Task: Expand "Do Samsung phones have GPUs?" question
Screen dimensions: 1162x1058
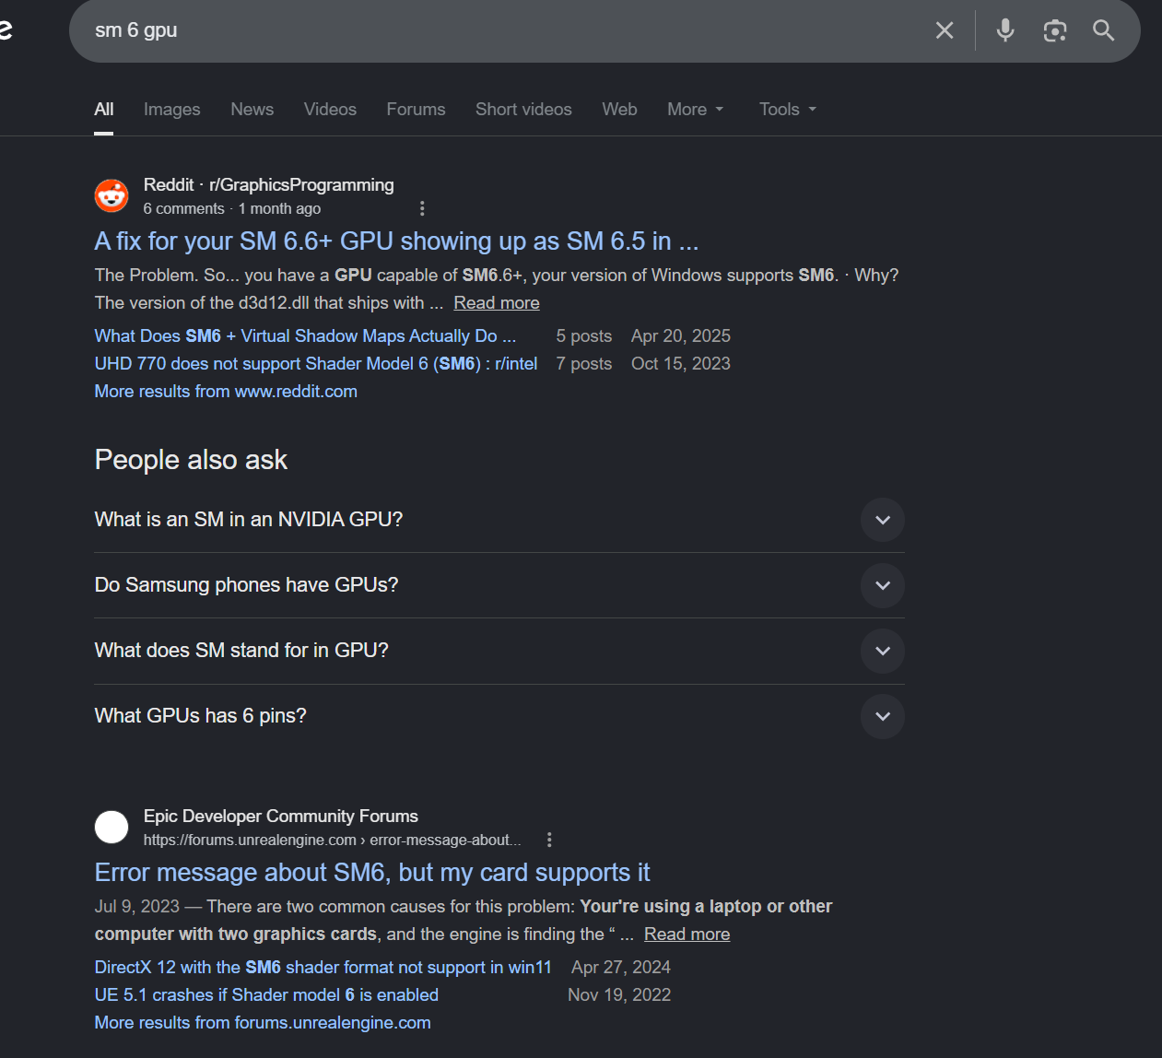Action: pyautogui.click(x=499, y=585)
